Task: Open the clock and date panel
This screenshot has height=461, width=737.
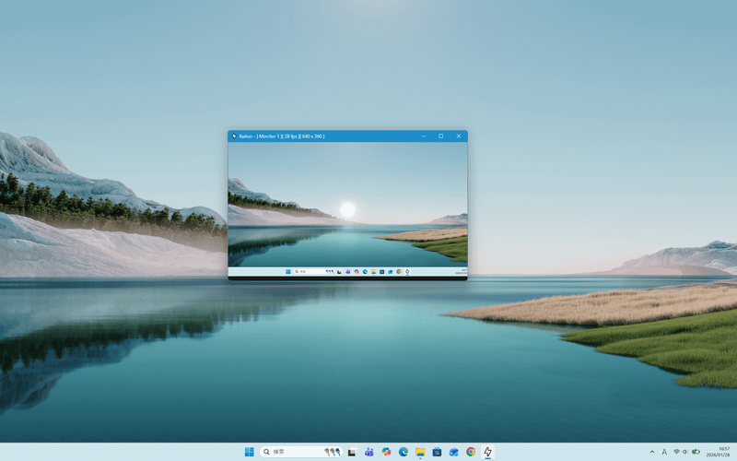Action: pos(719,452)
